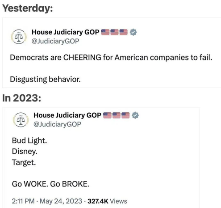Click the 327.4K Views counter
This screenshot has width=221, height=208.
click(107, 201)
